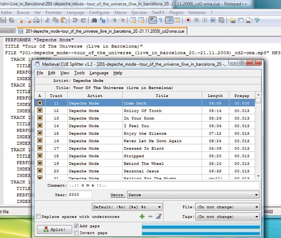The height and width of the screenshot is (238, 281).
Task: Enable Replace spaces with underscores
Action: pyautogui.click(x=38, y=216)
